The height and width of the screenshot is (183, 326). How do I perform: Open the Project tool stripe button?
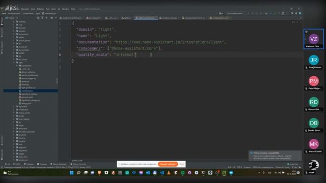[x=2, y=21]
